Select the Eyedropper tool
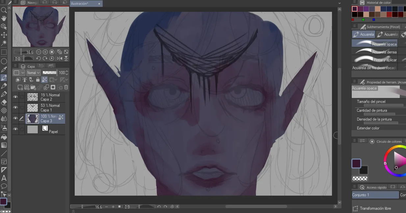Viewport: 406px width, 213px height. coord(4,69)
